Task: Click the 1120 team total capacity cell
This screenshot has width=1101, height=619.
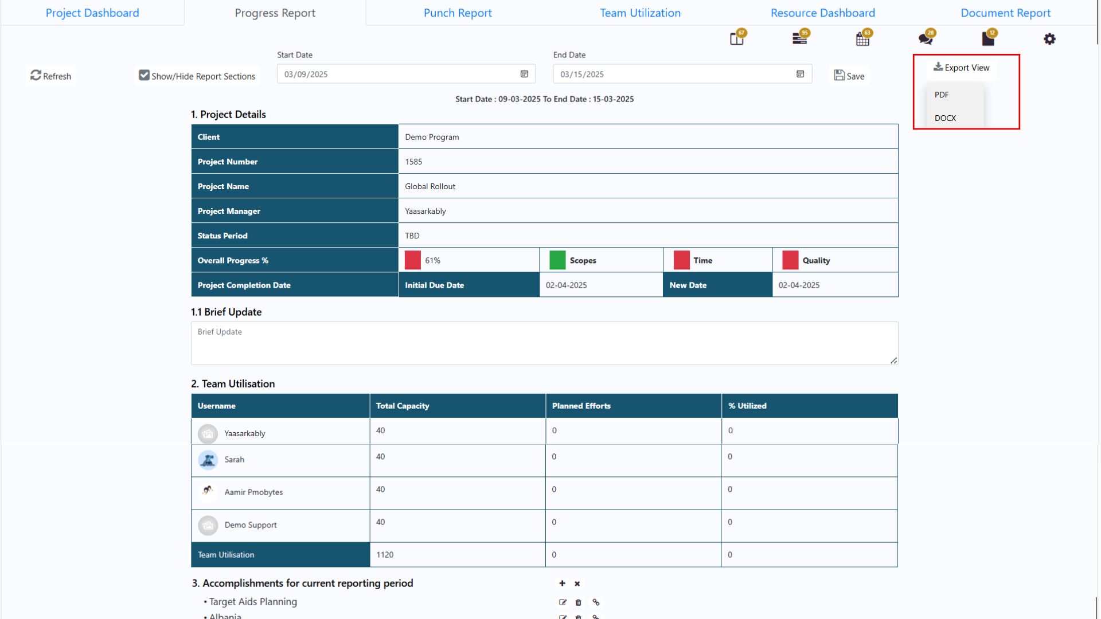Action: click(x=458, y=555)
